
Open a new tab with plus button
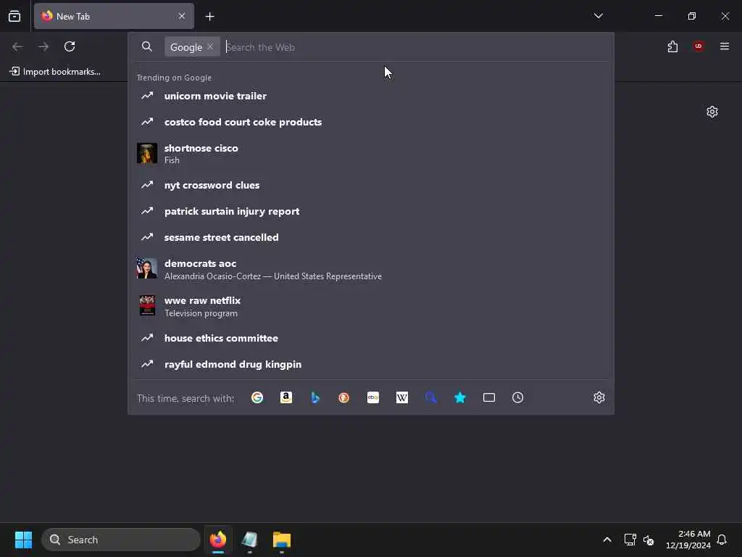click(x=209, y=17)
